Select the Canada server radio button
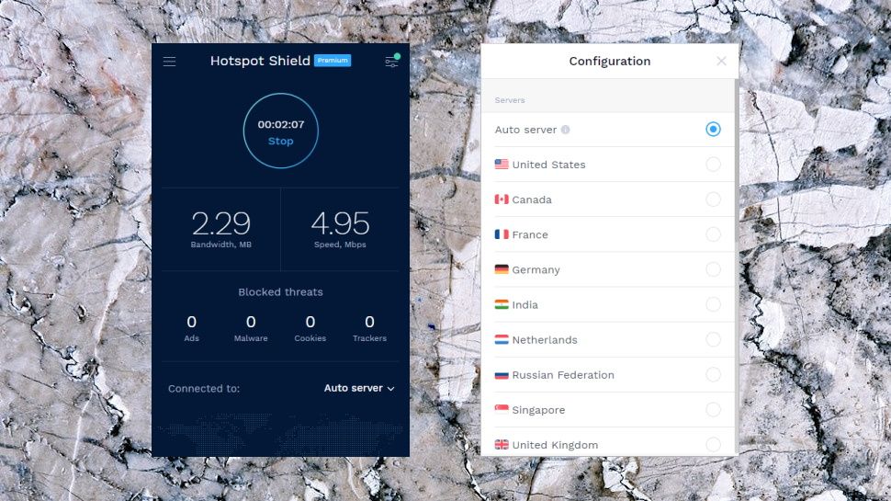Viewport: 891px width, 501px height. pyautogui.click(x=713, y=199)
